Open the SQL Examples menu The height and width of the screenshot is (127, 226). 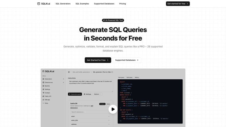click(x=82, y=4)
